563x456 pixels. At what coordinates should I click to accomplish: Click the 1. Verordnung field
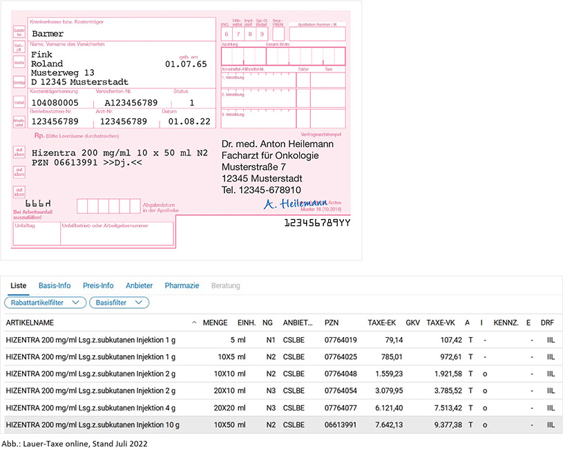258,80
